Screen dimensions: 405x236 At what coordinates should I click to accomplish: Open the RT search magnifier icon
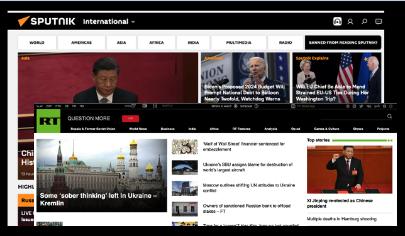pos(389,116)
